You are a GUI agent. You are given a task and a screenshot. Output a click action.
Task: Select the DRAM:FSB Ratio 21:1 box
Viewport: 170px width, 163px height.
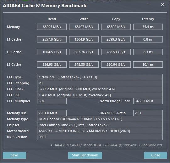(x=148, y=113)
